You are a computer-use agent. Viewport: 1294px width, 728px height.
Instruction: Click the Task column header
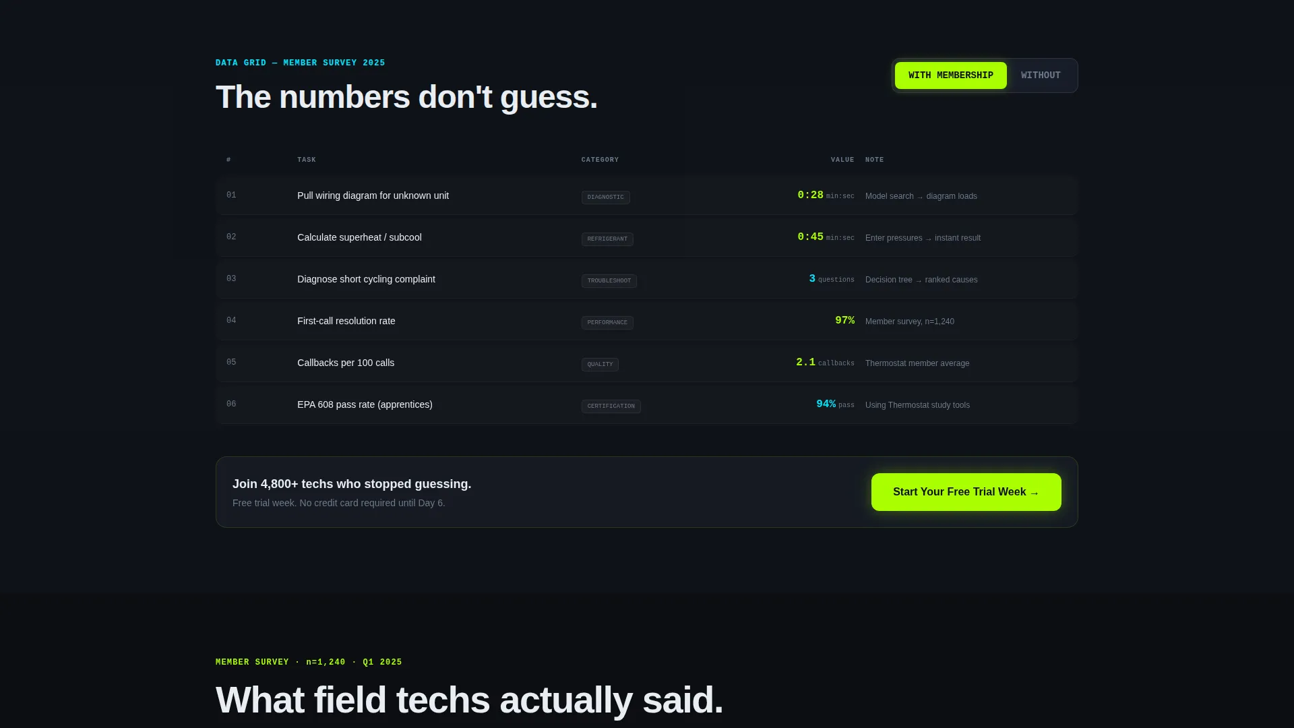(x=307, y=160)
